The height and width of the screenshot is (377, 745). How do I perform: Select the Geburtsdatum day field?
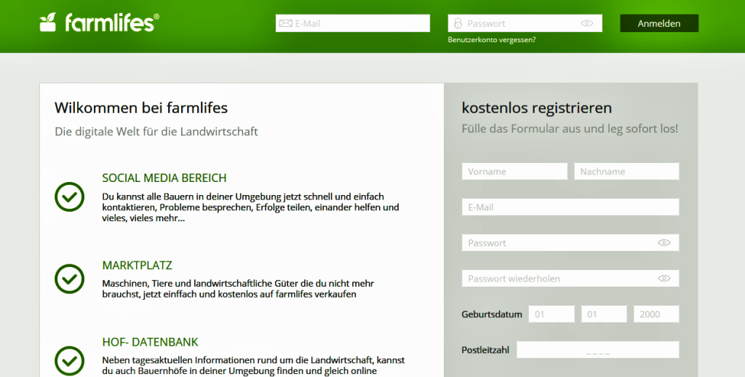[x=551, y=314]
